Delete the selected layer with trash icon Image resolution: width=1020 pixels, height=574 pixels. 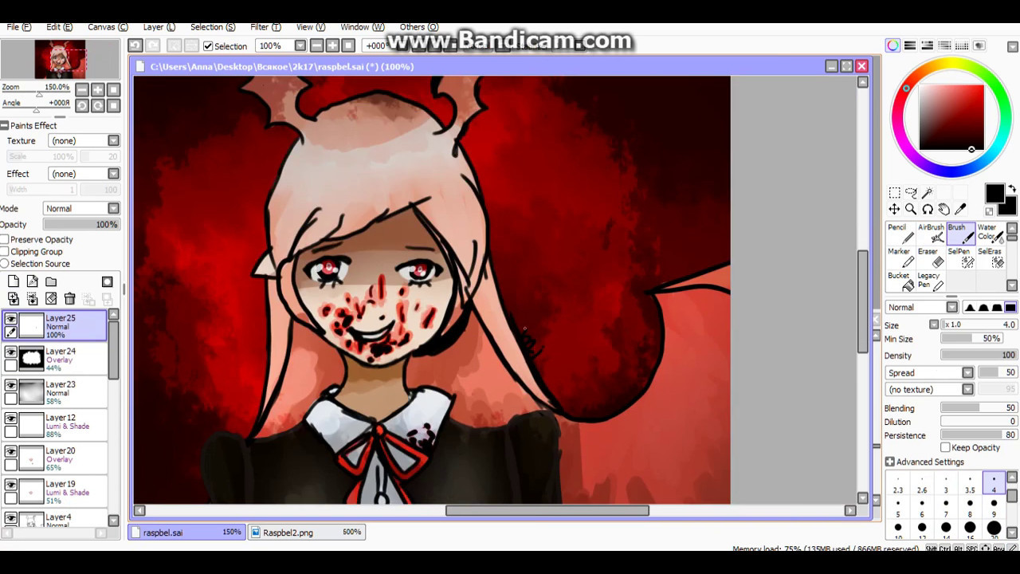click(x=69, y=299)
